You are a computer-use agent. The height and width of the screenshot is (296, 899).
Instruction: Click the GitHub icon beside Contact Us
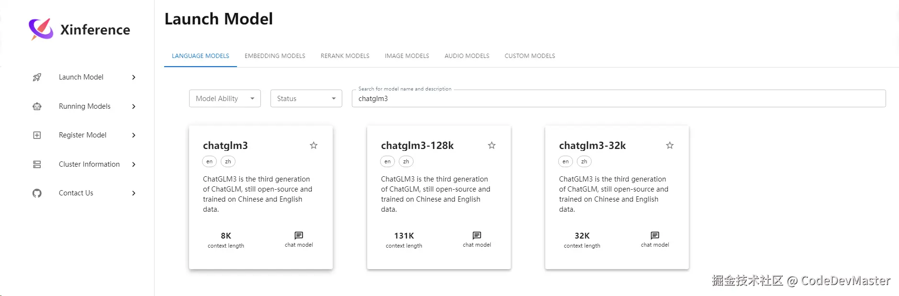tap(37, 193)
